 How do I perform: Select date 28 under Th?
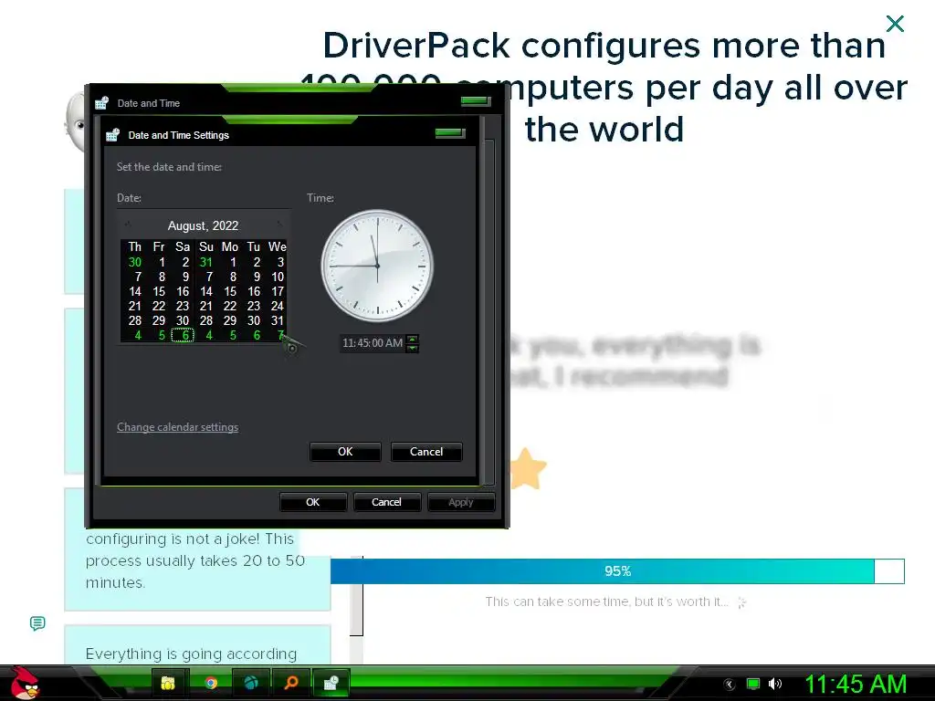click(x=135, y=320)
